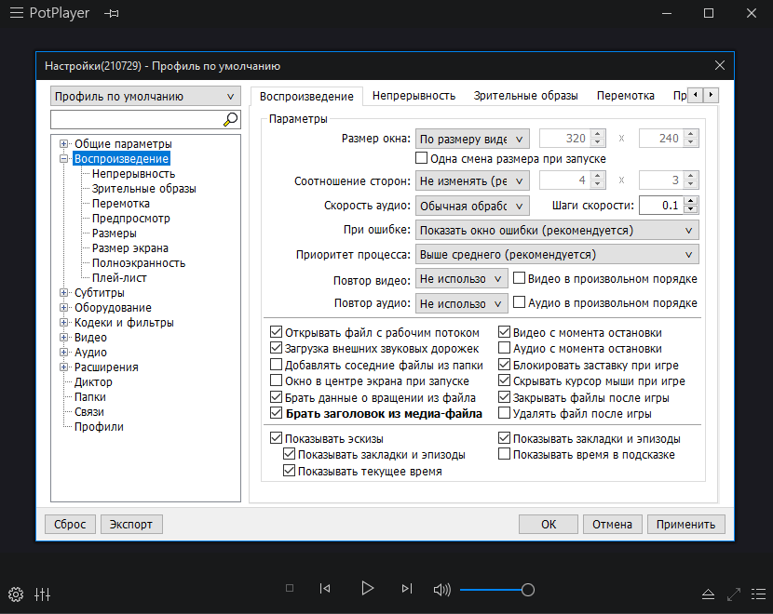The width and height of the screenshot is (773, 614).
Task: Open file using the eject icon
Action: point(708,594)
